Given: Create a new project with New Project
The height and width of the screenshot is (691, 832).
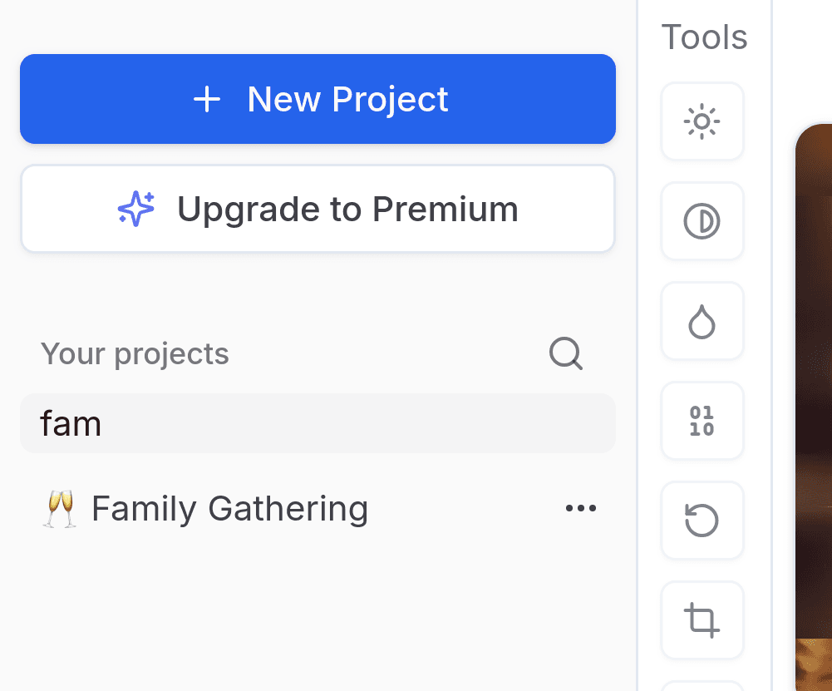Looking at the screenshot, I should click(x=318, y=99).
